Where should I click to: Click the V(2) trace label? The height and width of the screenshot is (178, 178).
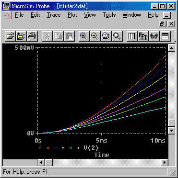coord(91,148)
